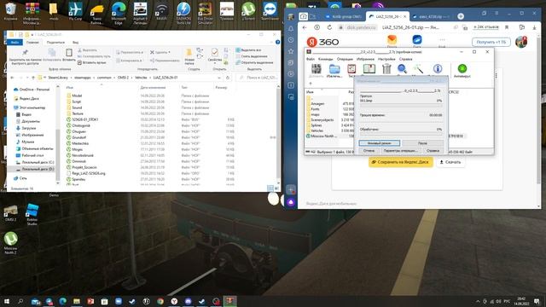Click Explorer search box

pos(258,78)
